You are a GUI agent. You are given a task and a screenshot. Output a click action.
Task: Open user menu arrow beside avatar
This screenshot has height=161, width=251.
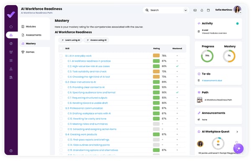240,12
